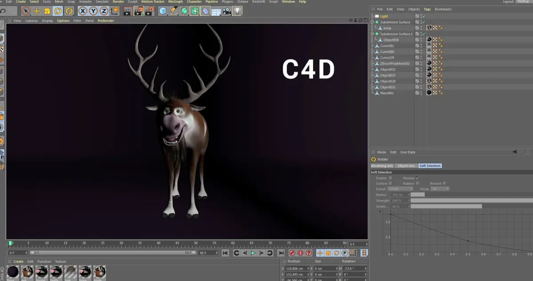Open material manager Create menu
533x281 pixels.
pyautogui.click(x=18, y=261)
